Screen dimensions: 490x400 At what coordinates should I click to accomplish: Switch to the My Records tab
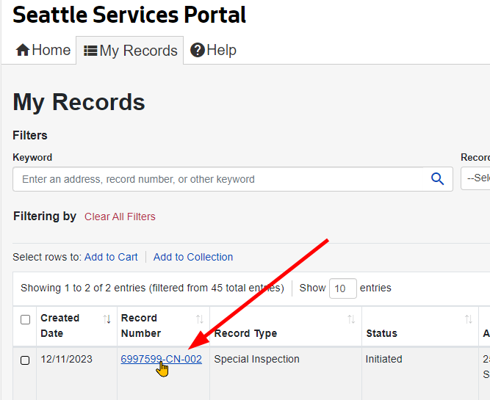[x=130, y=51]
